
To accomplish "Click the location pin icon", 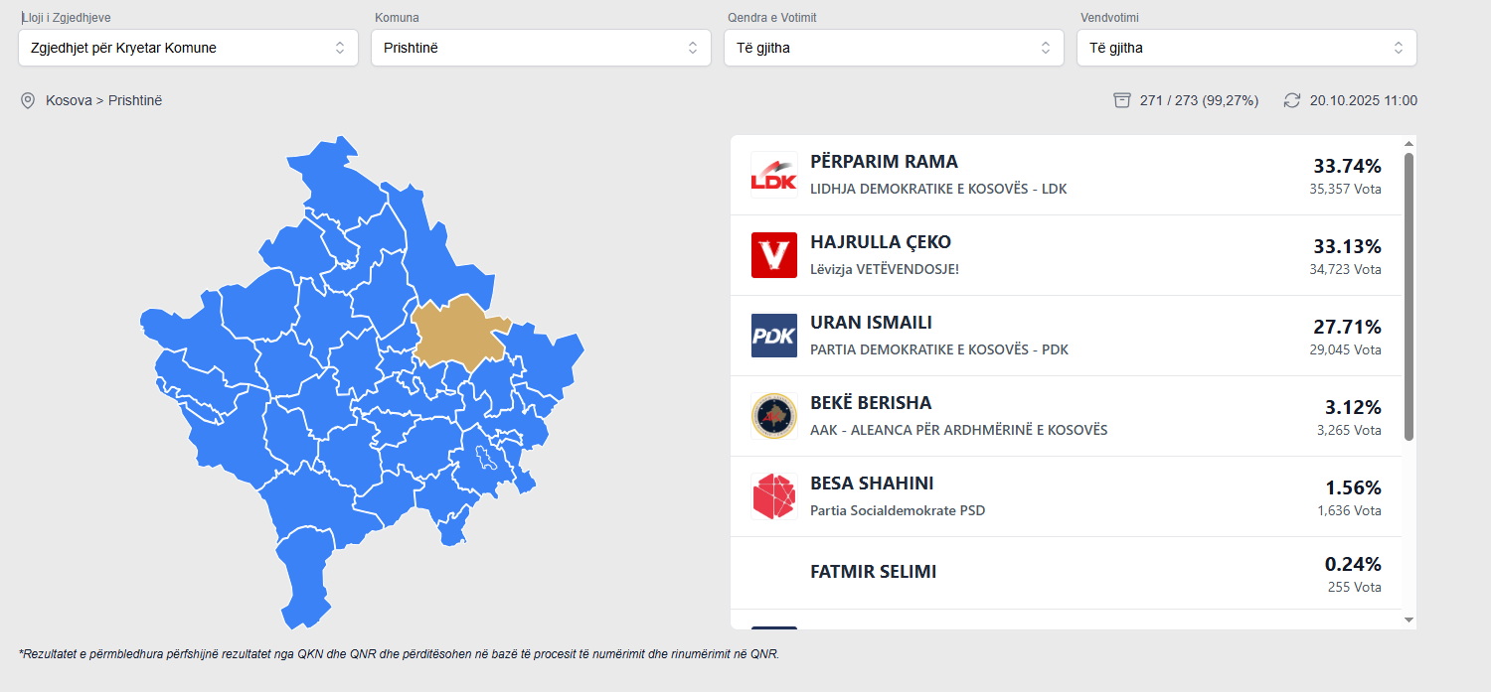I will [28, 100].
